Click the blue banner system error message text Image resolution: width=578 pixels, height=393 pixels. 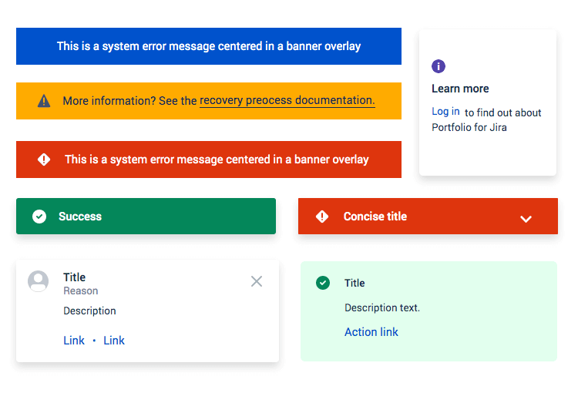(209, 46)
